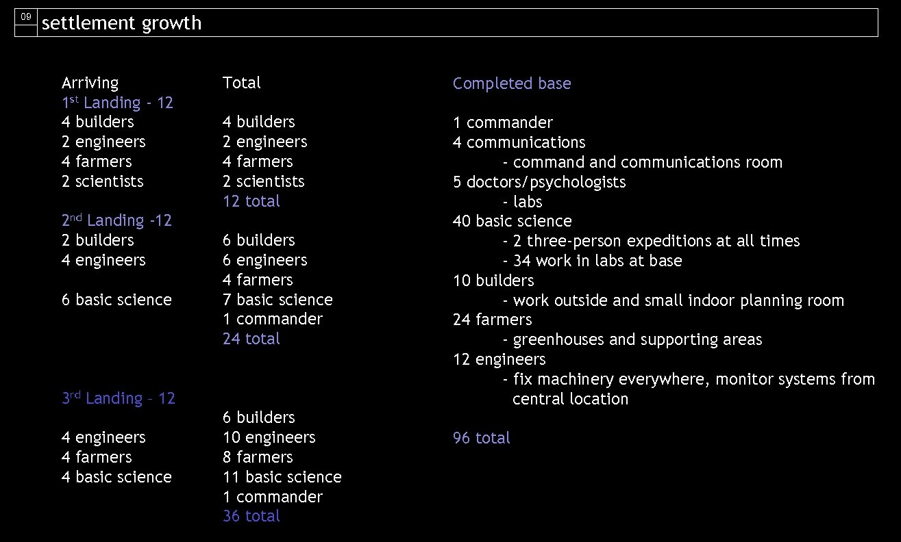This screenshot has height=542, width=901.
Task: Click the "4 communications" line
Action: click(519, 142)
